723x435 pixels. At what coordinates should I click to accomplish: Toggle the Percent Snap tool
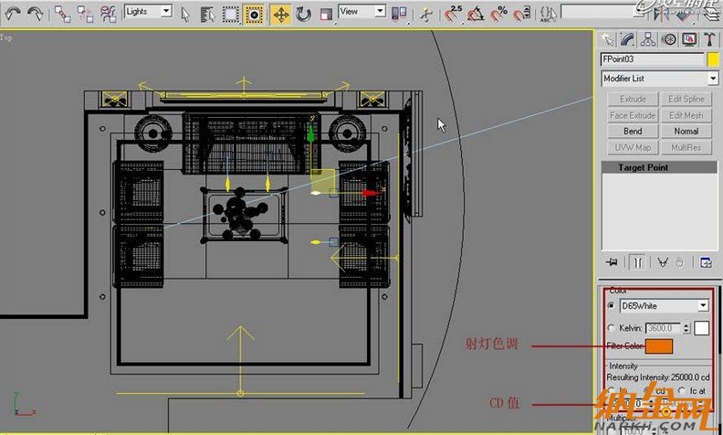pyautogui.click(x=500, y=14)
